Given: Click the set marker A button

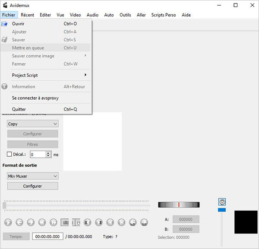Looking at the screenshot, I should (65, 223).
